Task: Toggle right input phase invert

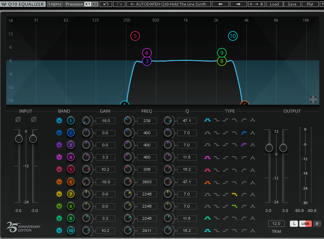Action: coord(33,119)
